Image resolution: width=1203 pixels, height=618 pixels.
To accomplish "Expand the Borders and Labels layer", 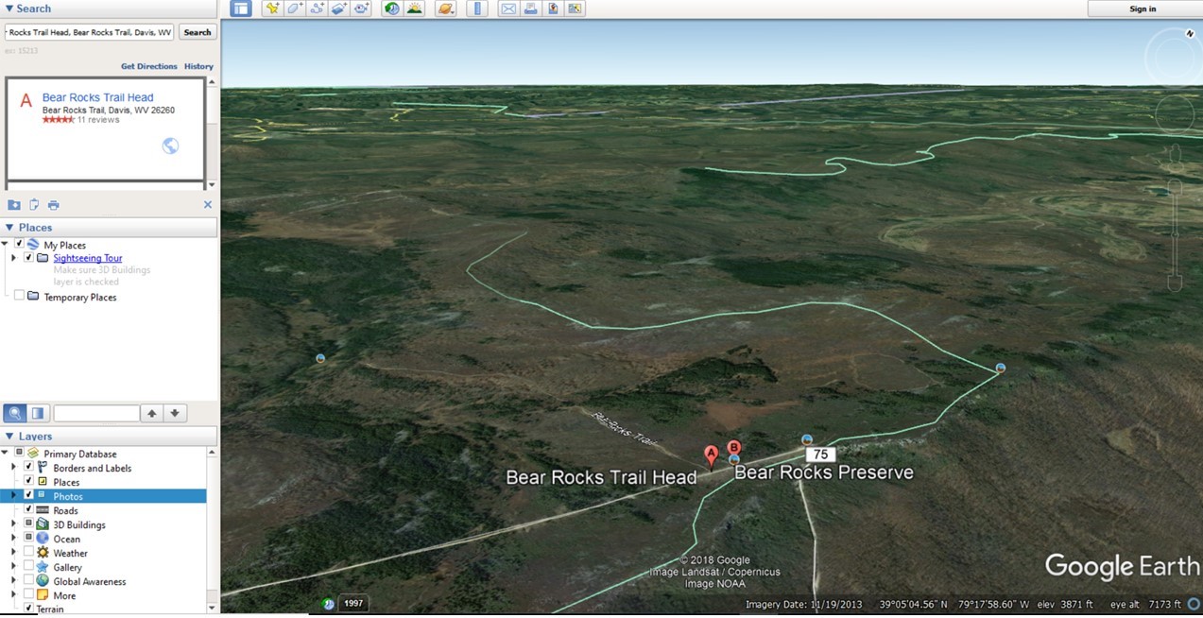I will 14,468.
